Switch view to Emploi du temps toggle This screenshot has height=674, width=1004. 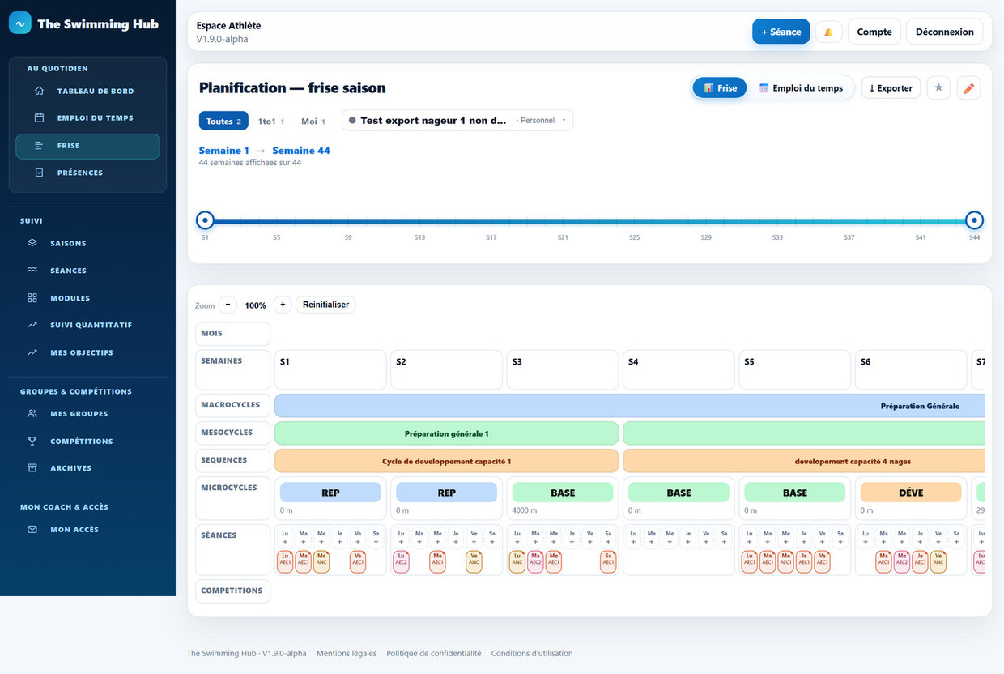coord(801,87)
